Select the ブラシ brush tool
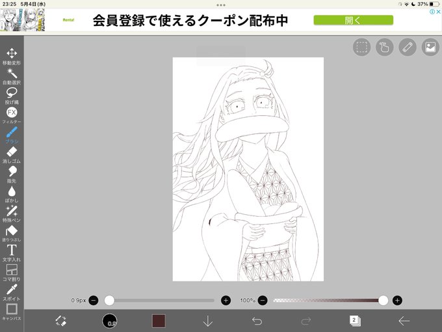The image size is (442, 332). [x=12, y=135]
